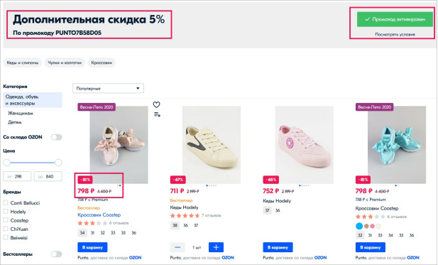Toggle the Со склада OZON switch
Viewport: 438px width, 265px height.
(x=56, y=137)
